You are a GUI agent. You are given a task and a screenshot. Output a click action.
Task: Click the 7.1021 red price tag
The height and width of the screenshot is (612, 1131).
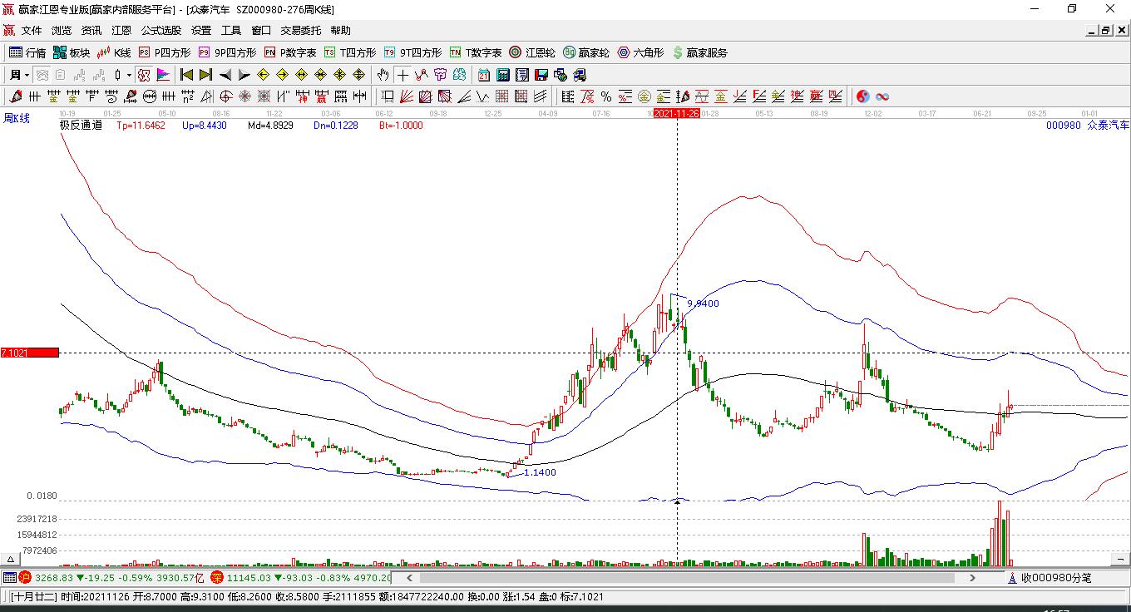coord(30,353)
